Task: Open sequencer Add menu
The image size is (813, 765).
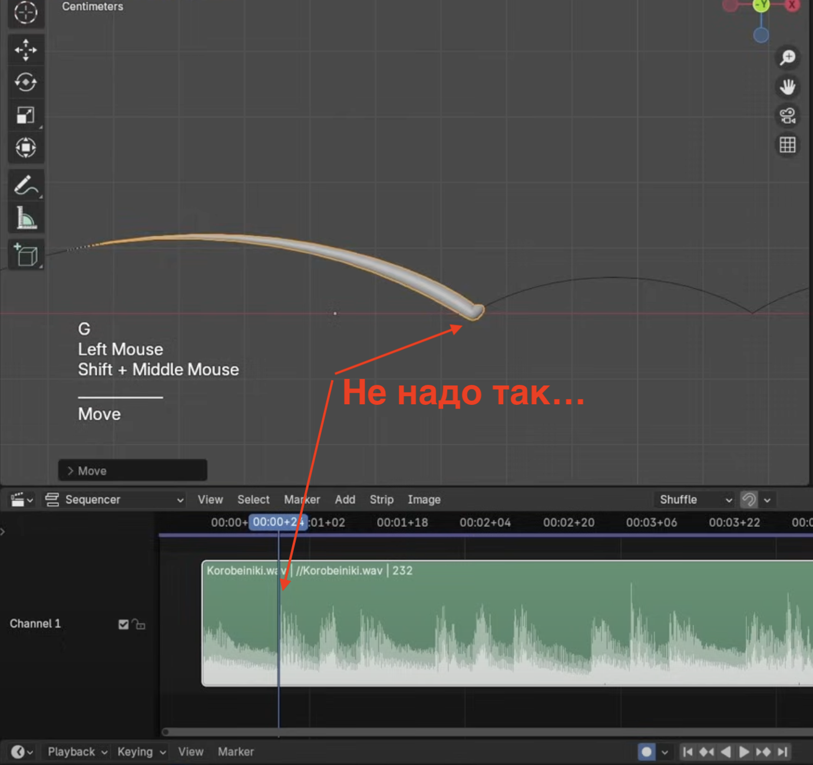Action: (345, 500)
